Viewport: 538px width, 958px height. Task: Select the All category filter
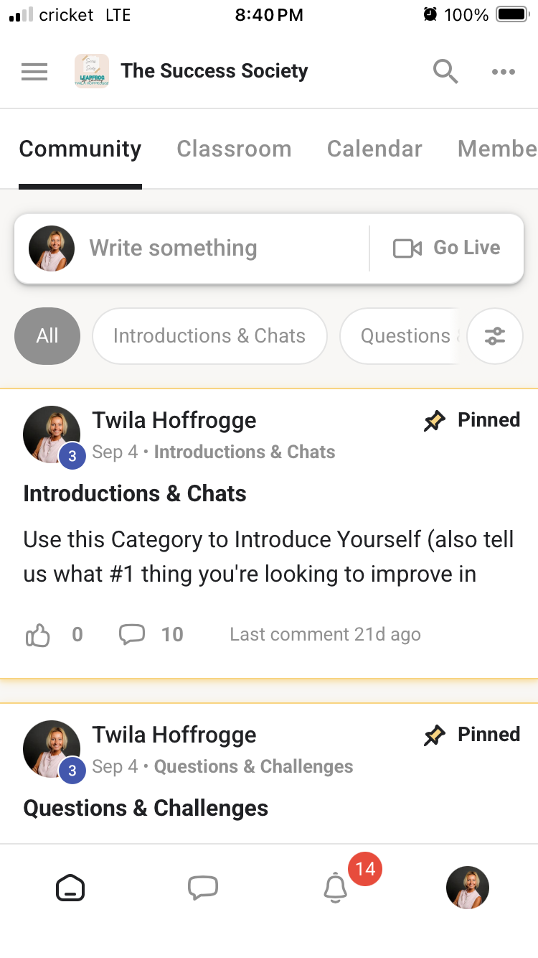[x=47, y=336]
